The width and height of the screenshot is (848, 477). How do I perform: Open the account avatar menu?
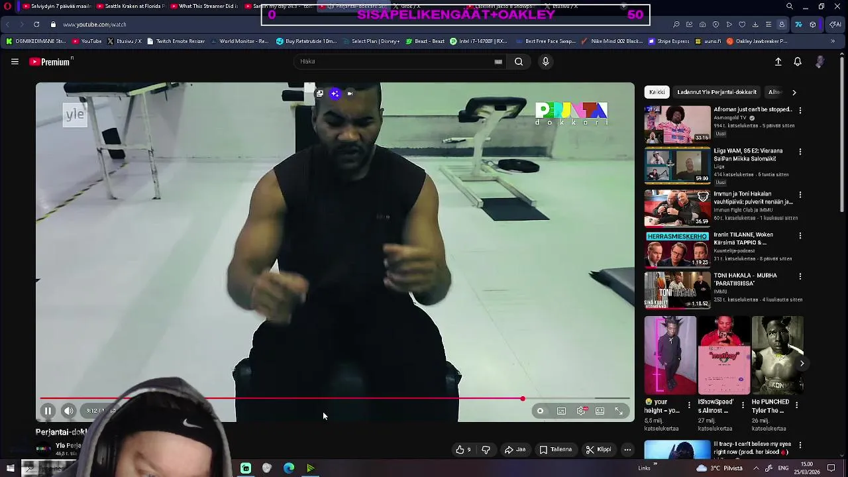(820, 62)
